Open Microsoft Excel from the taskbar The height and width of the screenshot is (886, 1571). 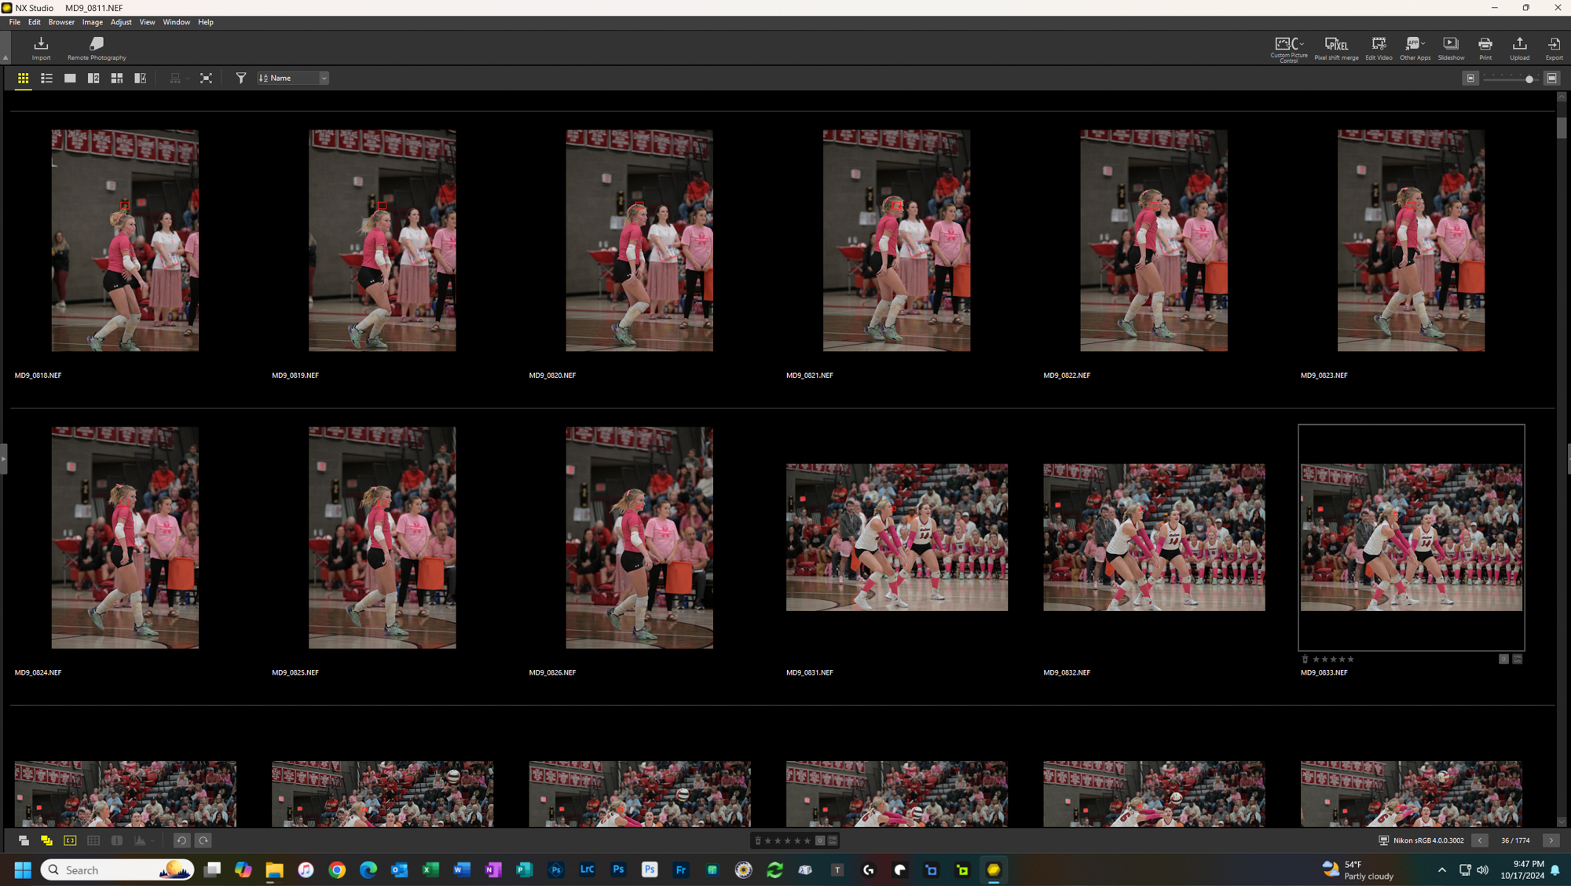[x=430, y=870]
